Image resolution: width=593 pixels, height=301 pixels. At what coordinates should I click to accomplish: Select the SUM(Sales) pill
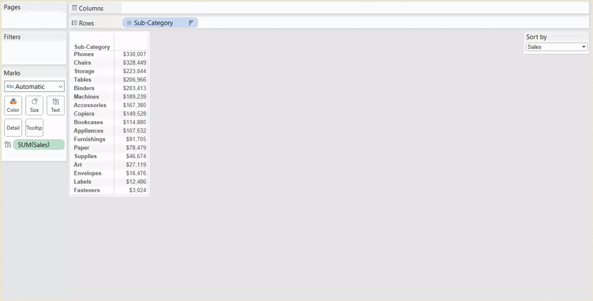point(38,145)
